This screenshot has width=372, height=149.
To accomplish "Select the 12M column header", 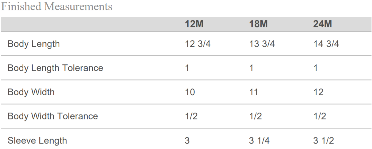I will click(194, 24).
